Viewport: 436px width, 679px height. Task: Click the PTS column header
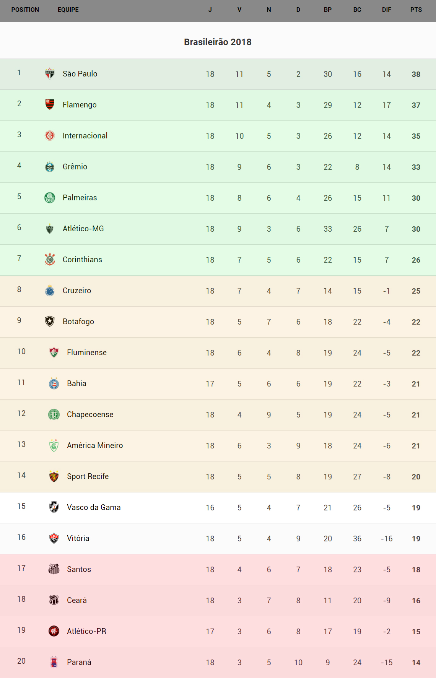pyautogui.click(x=416, y=10)
